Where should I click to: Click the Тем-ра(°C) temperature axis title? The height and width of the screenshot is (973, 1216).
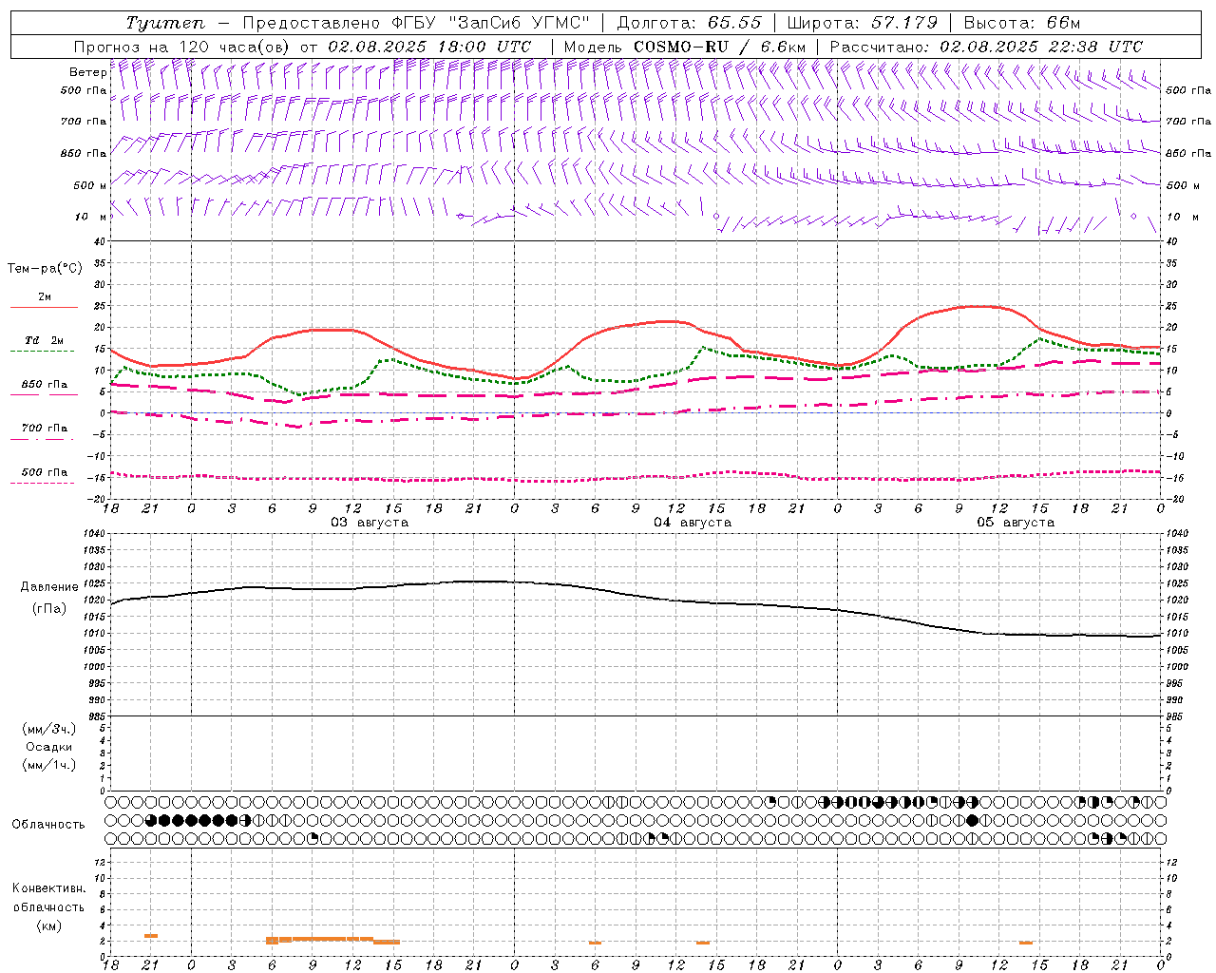[x=45, y=269]
